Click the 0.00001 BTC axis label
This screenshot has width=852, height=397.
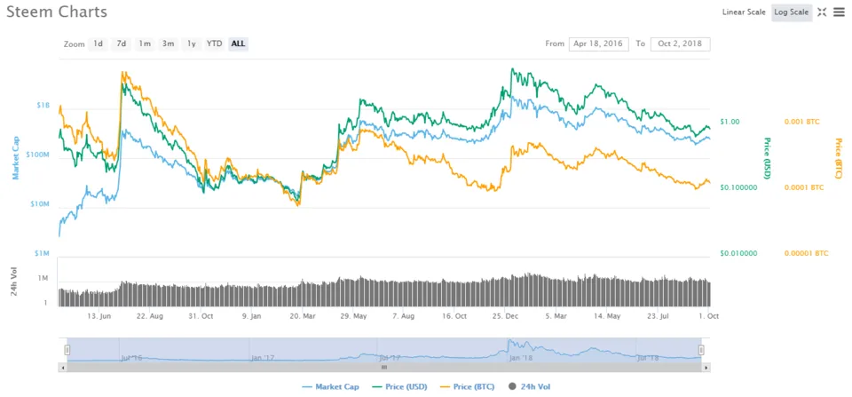pyautogui.click(x=807, y=253)
